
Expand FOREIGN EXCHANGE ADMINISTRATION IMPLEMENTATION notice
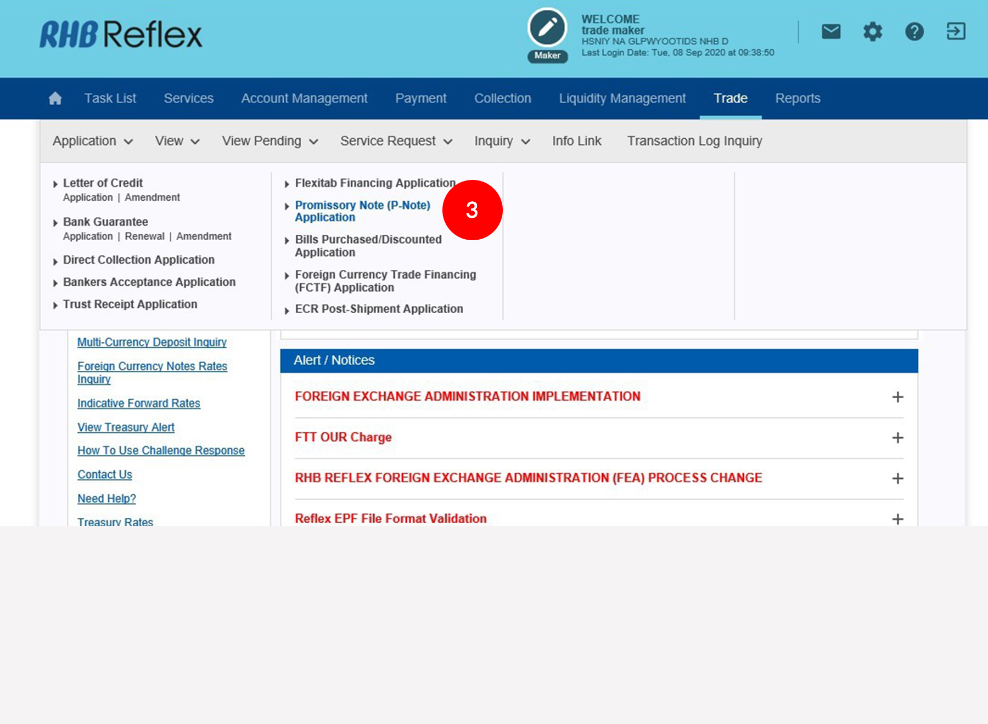[897, 397]
